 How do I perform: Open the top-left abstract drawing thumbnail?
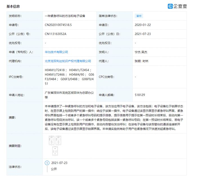pos(51,140)
